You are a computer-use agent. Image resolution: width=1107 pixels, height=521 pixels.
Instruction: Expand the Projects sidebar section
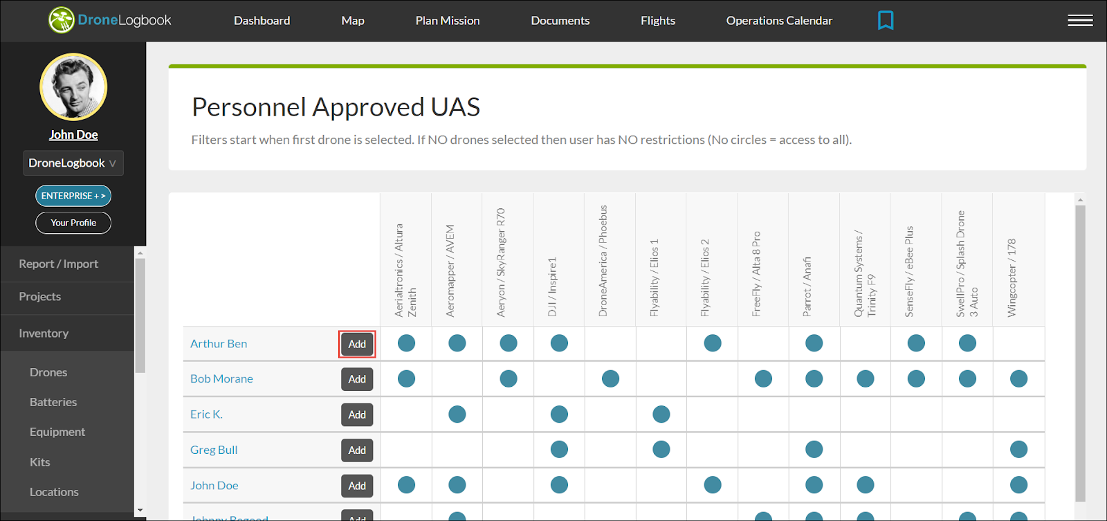coord(67,297)
